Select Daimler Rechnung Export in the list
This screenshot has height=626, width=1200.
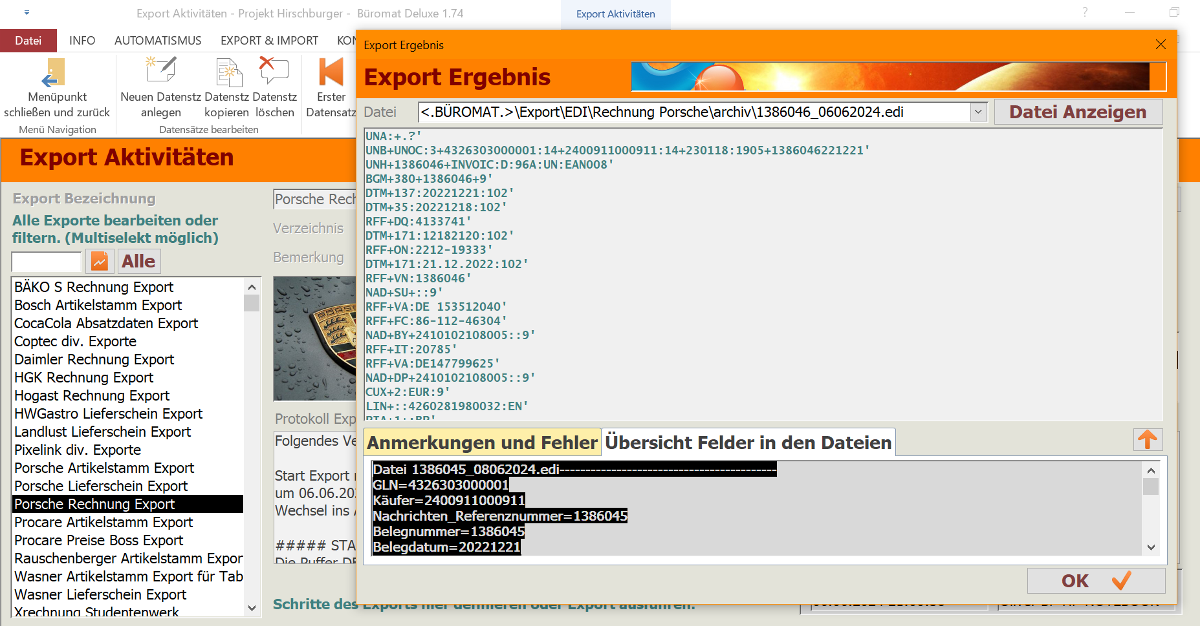click(x=94, y=359)
